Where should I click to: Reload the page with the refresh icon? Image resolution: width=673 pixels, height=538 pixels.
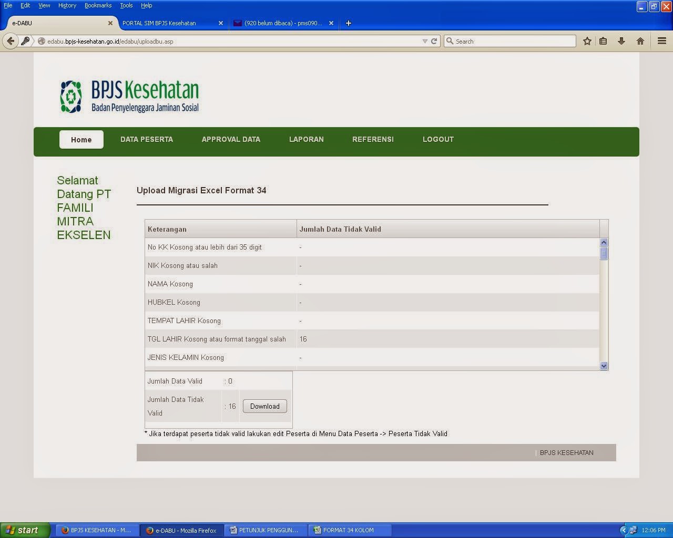click(x=434, y=41)
